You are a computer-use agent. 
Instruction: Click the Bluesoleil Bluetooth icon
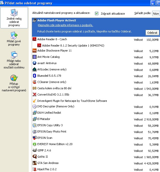point(35,76)
